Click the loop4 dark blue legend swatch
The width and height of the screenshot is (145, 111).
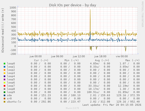click(x=5, y=76)
